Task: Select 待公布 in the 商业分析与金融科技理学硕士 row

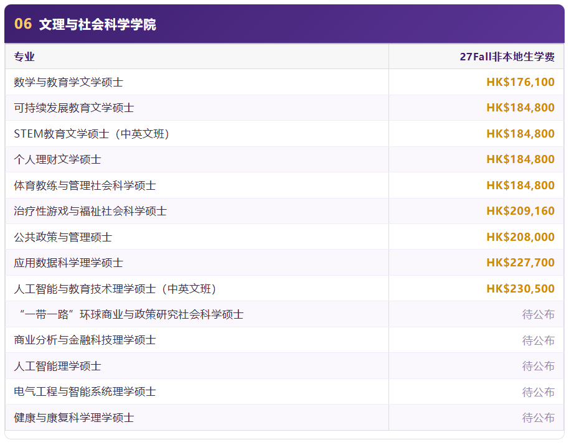Action: [x=538, y=340]
